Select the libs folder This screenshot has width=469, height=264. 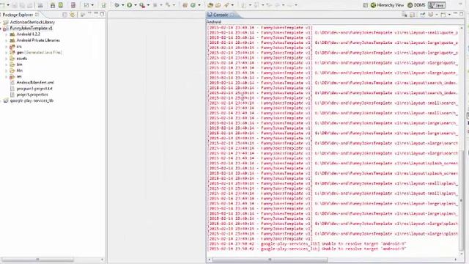pyautogui.click(x=20, y=70)
